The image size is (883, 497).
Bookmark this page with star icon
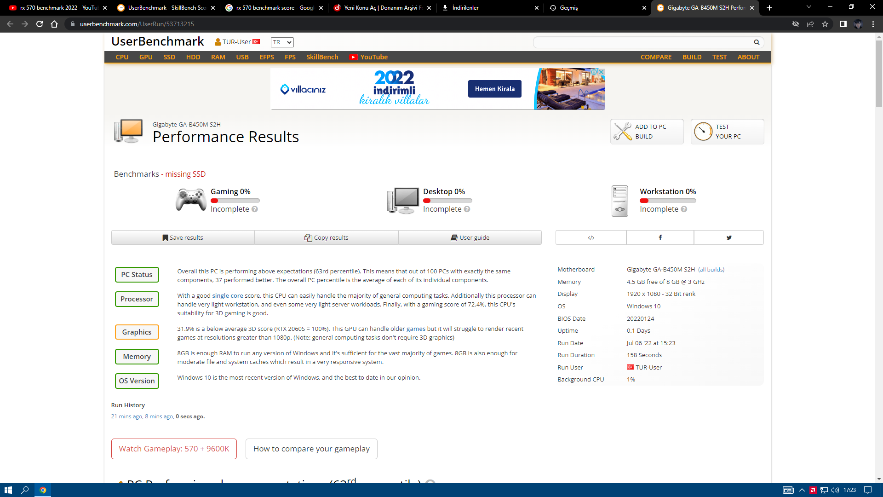tap(825, 24)
